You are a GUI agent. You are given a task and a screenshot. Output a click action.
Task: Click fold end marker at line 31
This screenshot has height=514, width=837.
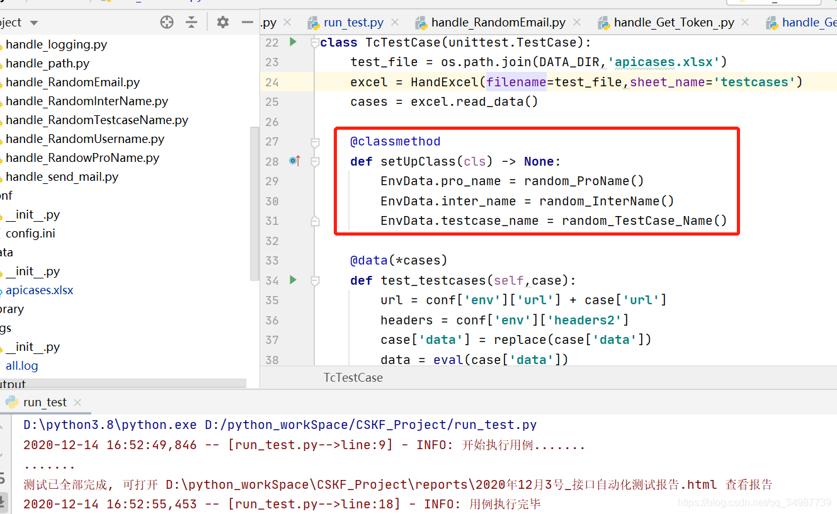pyautogui.click(x=315, y=221)
